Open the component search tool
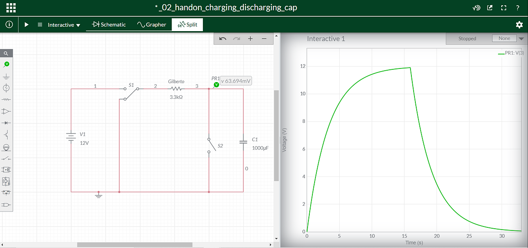The width and height of the screenshot is (528, 248). 6,53
